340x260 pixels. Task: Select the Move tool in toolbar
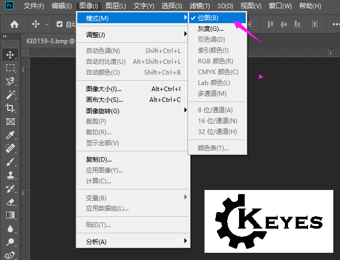10,55
